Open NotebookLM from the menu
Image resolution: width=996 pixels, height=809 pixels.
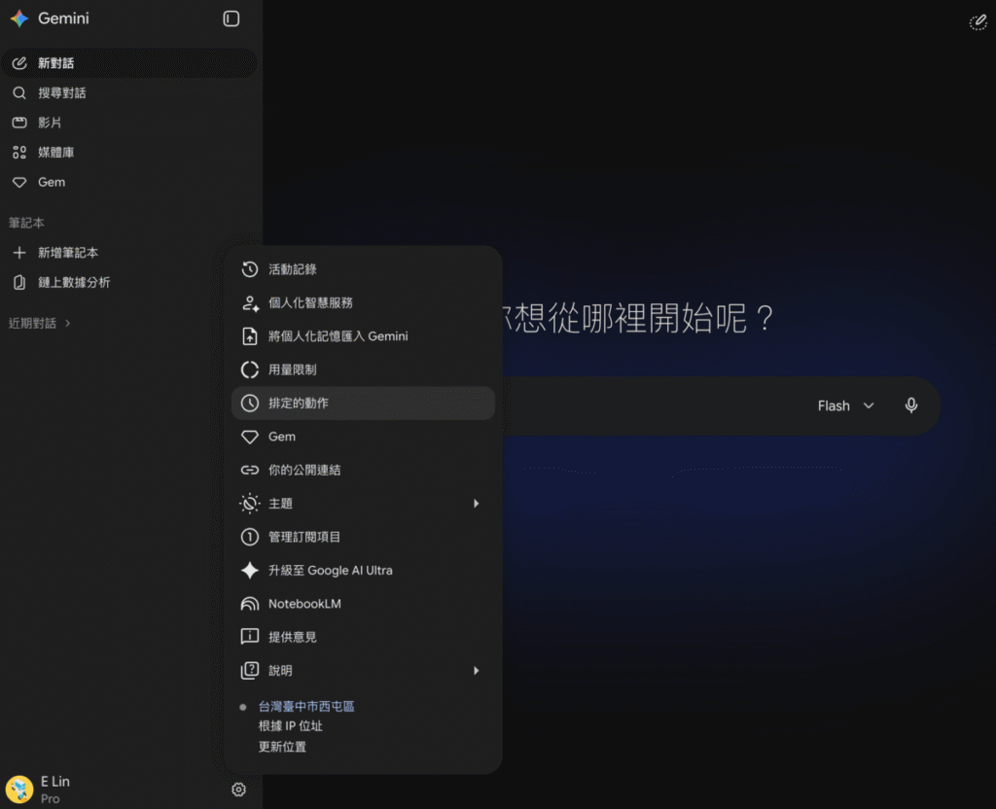[x=363, y=604]
